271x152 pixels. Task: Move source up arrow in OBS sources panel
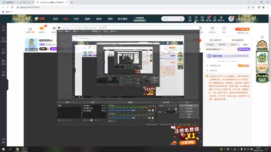96,120
